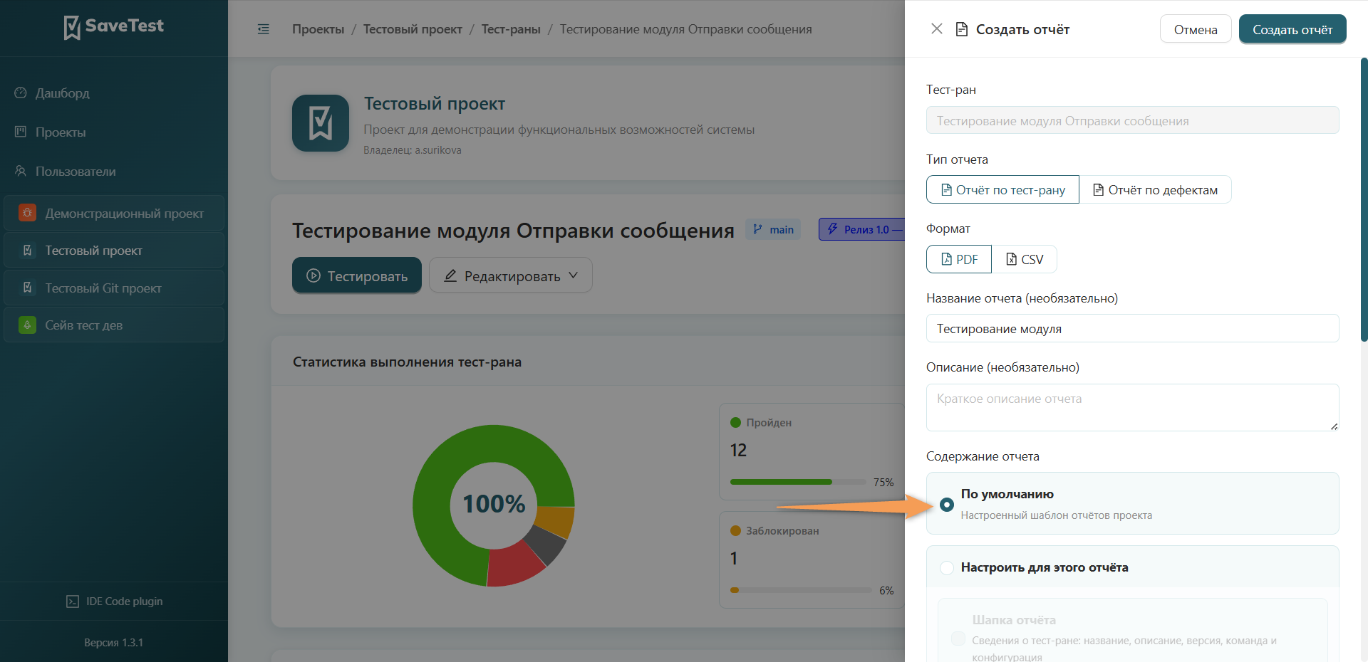Viewport: 1368px width, 662px height.
Task: Click the Заблокирован progress bar
Action: click(x=801, y=590)
